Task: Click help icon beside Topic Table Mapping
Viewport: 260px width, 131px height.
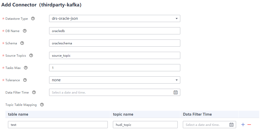Action: (42, 105)
